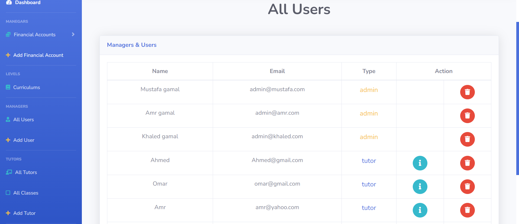
Task: Delete tutor Omar with the trash icon
Action: point(467,186)
